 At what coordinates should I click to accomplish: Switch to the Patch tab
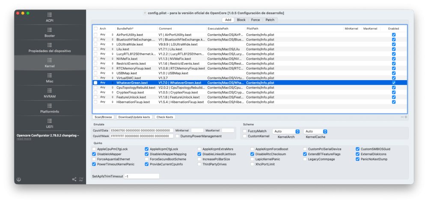pos(270,20)
